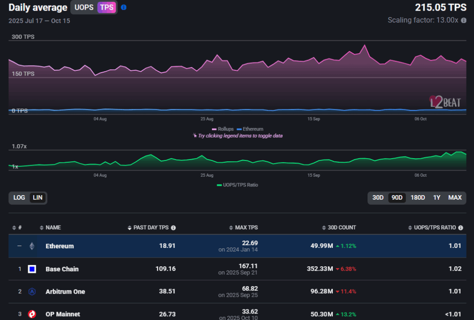Open the info icon beside the TPS toggle
This screenshot has height=320, width=474.
[x=124, y=7]
